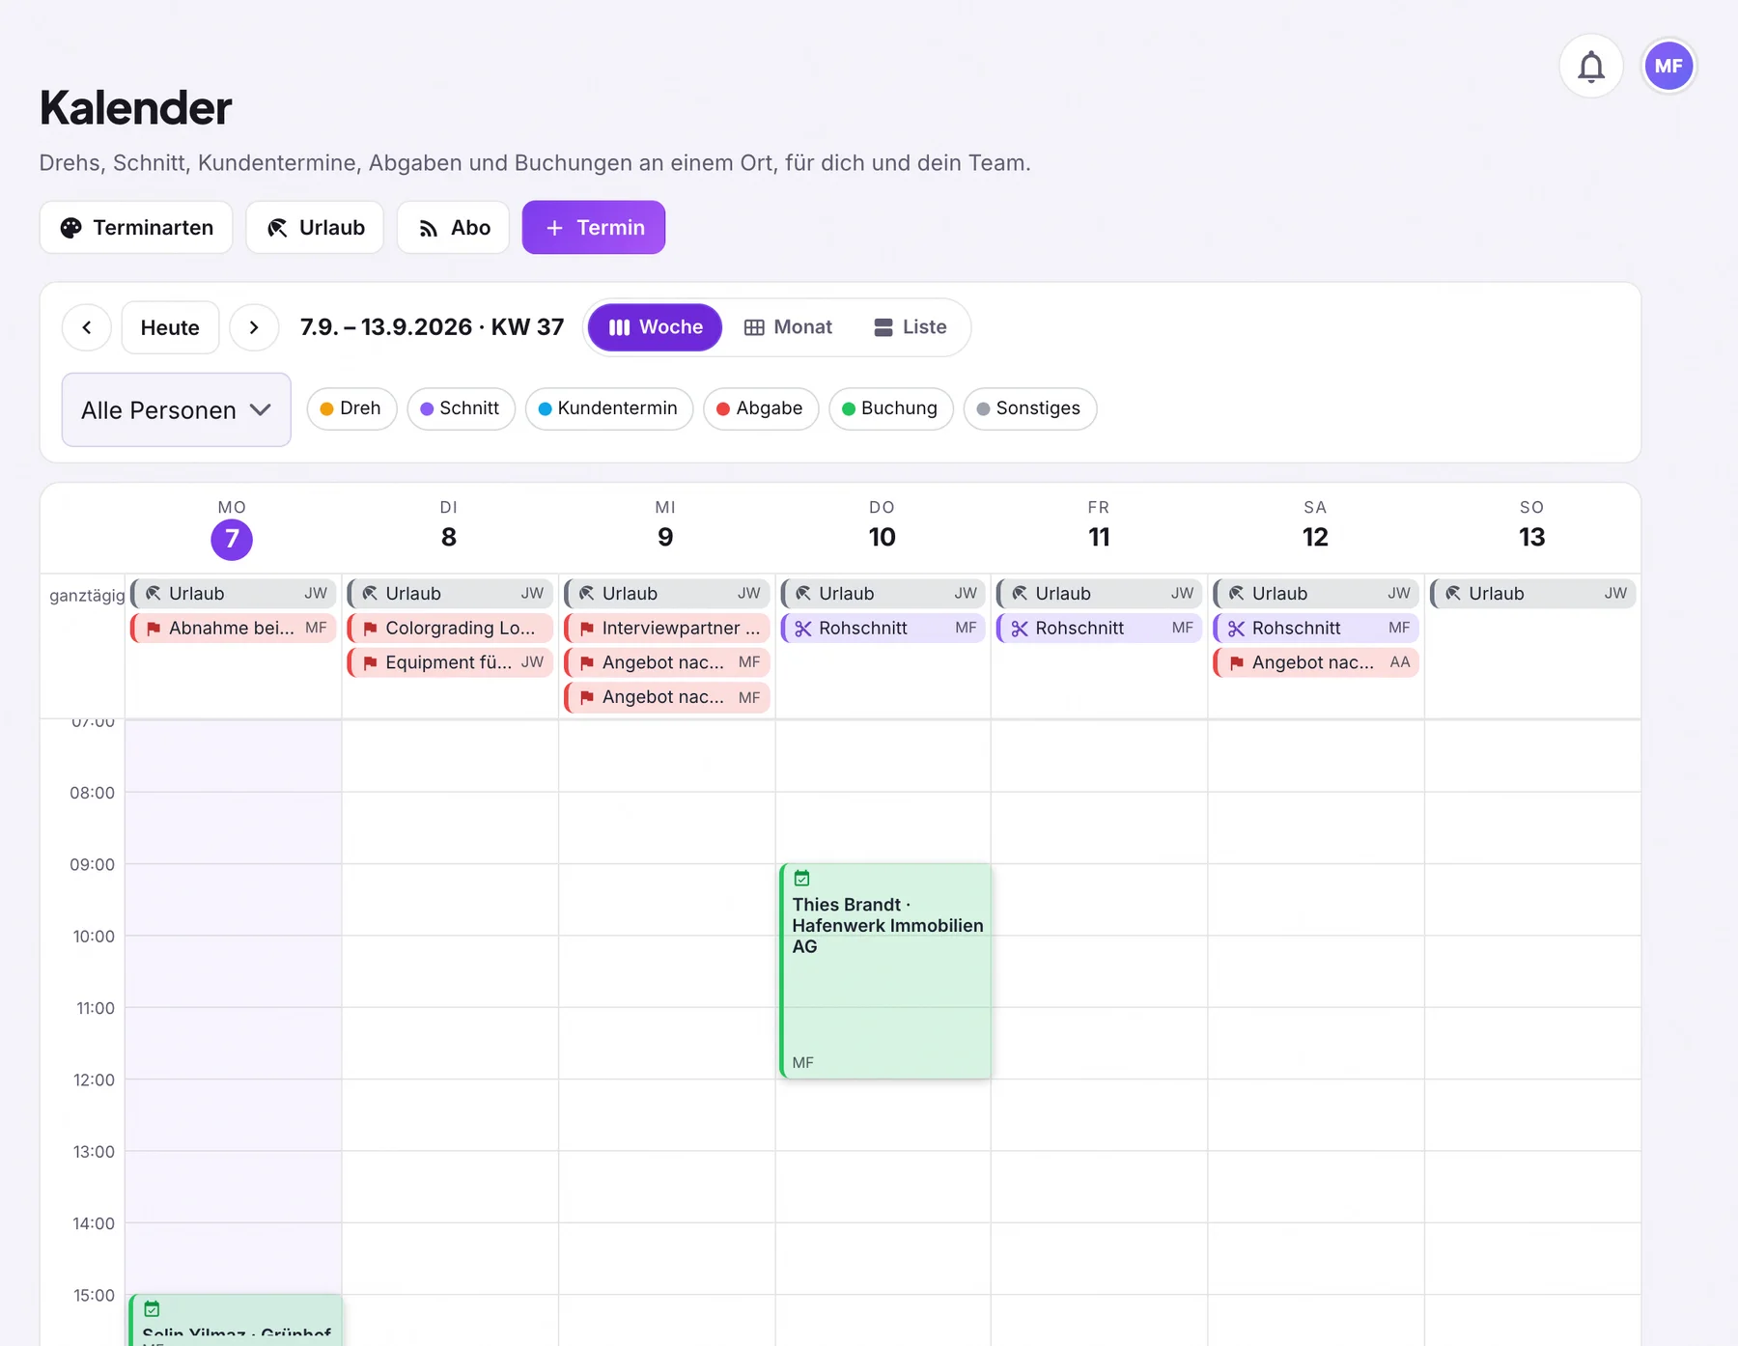
Task: Click the flag icon on Colorgrading Lo... event
Action: pyautogui.click(x=370, y=629)
